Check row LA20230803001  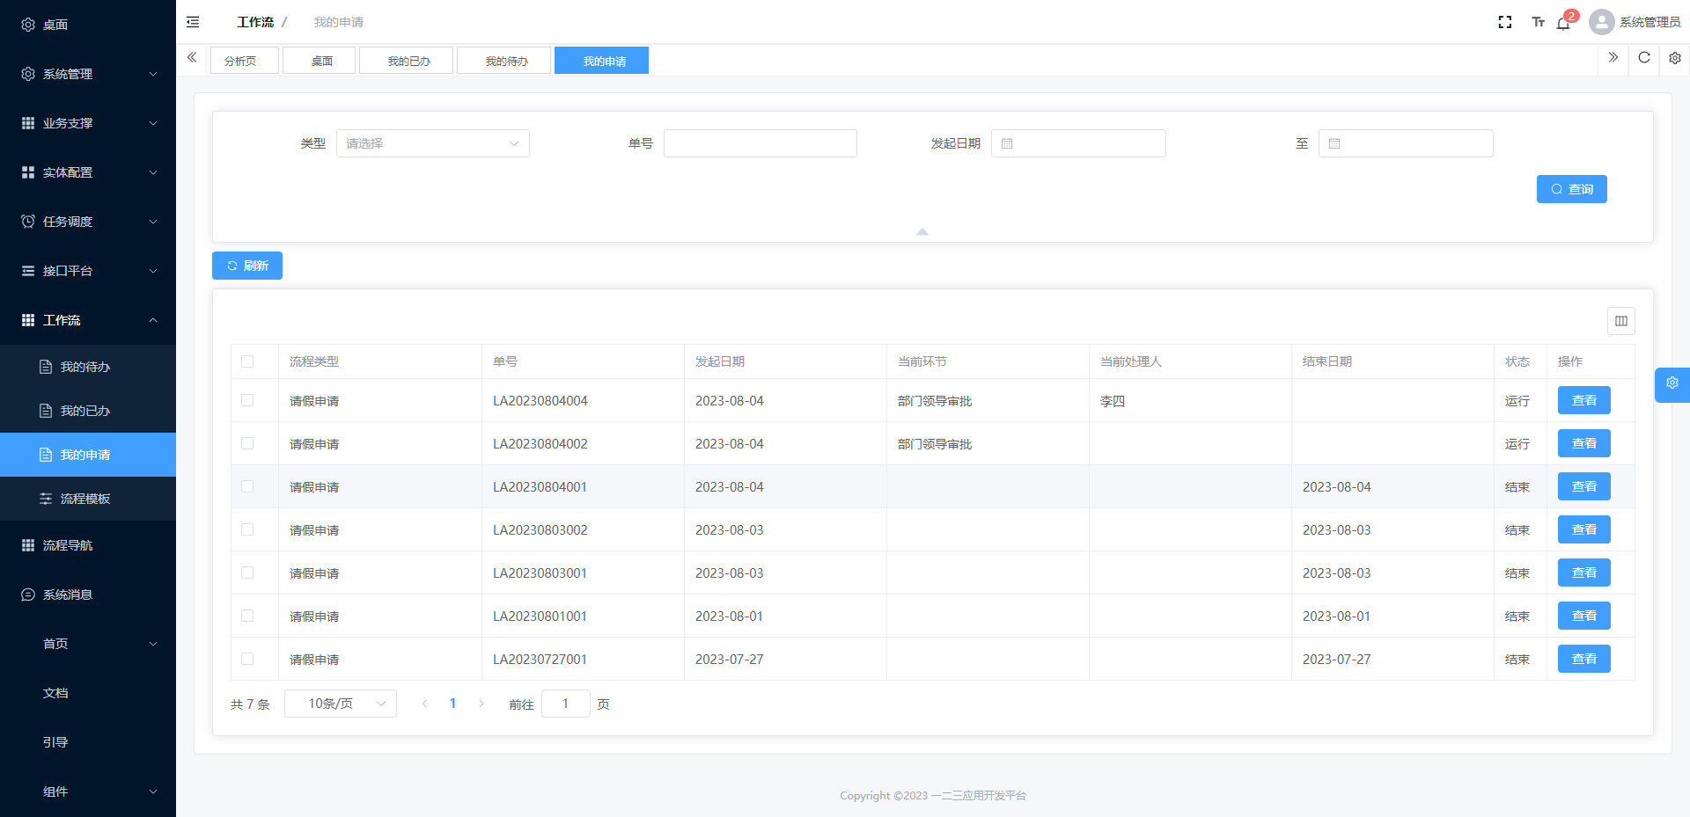click(247, 573)
